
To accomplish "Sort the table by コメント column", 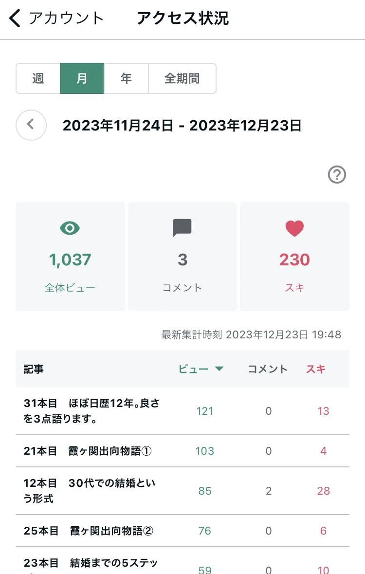I will click(x=268, y=369).
